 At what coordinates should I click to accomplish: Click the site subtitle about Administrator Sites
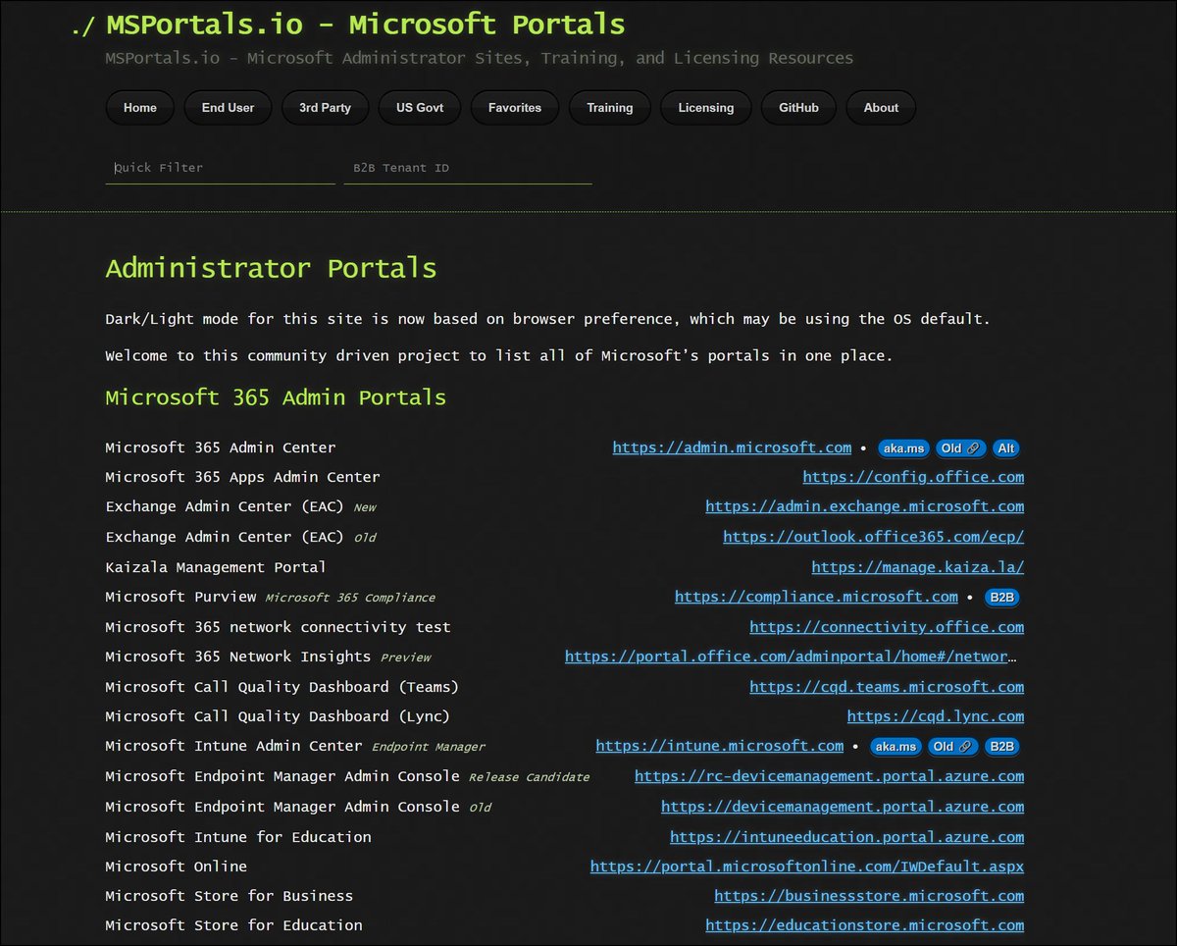tap(479, 58)
